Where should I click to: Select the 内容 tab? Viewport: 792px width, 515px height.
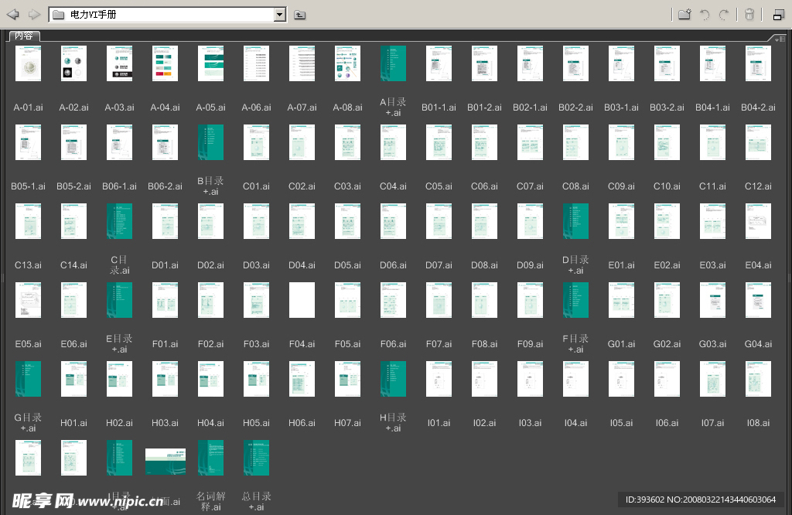[x=24, y=36]
